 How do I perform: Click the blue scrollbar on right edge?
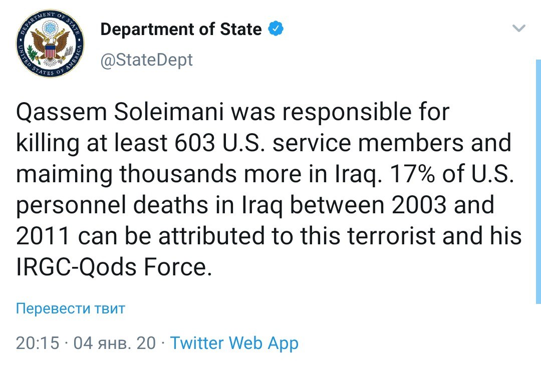point(538,181)
